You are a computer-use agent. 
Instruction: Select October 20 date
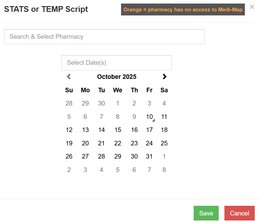coord(85,143)
